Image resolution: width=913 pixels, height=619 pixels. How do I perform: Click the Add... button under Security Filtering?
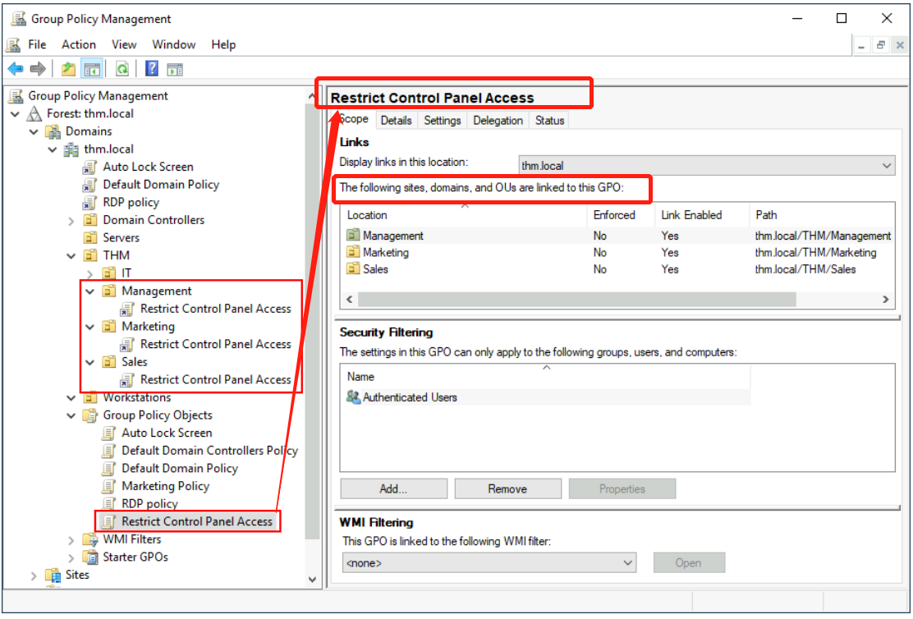click(x=393, y=489)
